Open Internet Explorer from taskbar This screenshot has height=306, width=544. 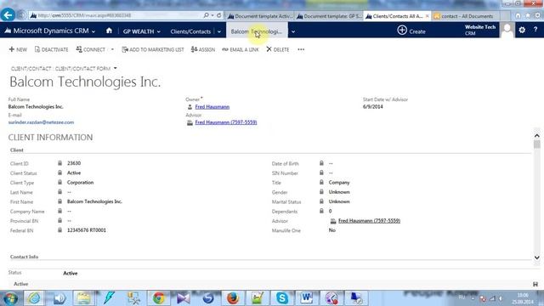(34, 298)
